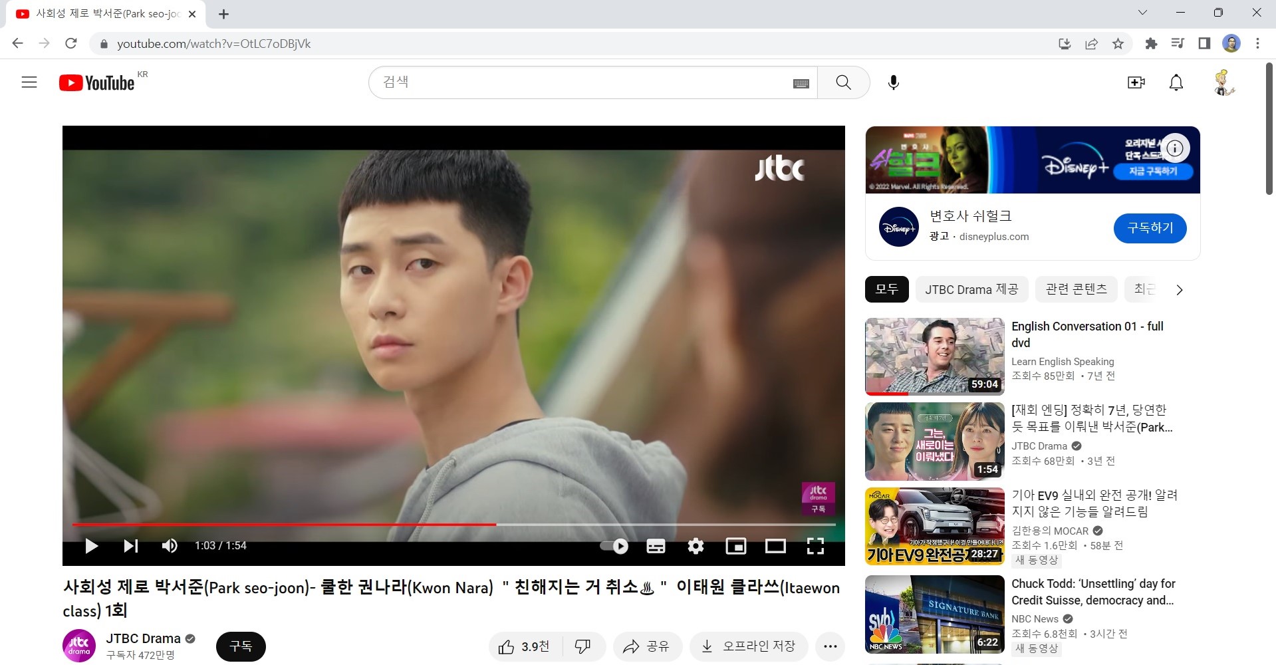Screen dimensions: 1276x665
Task: Toggle subtitles on the video
Action: (x=656, y=546)
